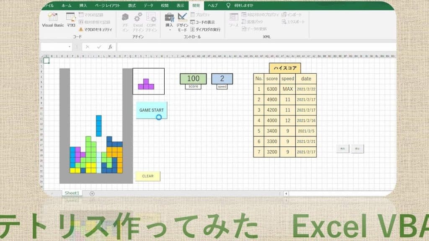The width and height of the screenshot is (429, 241).
Task: Click the formula bar input area
Action: click(256, 47)
